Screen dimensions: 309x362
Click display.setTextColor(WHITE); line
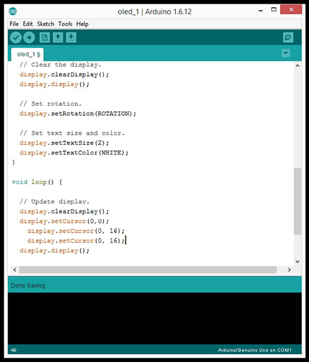[74, 153]
